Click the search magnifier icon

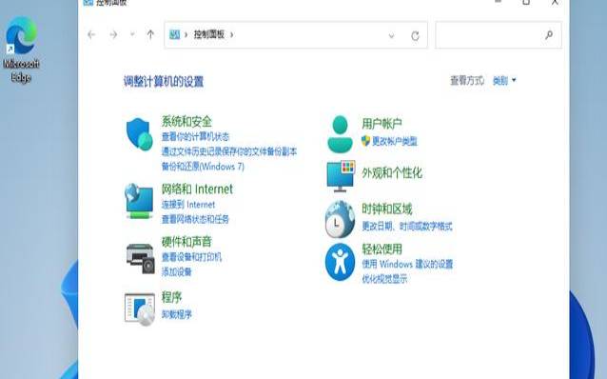pyautogui.click(x=549, y=35)
